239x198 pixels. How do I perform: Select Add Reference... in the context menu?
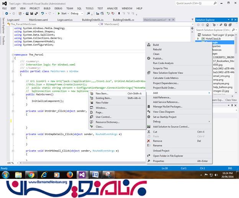point(179,97)
